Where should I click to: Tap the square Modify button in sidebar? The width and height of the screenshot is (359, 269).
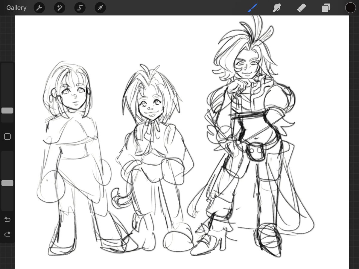tap(7, 137)
